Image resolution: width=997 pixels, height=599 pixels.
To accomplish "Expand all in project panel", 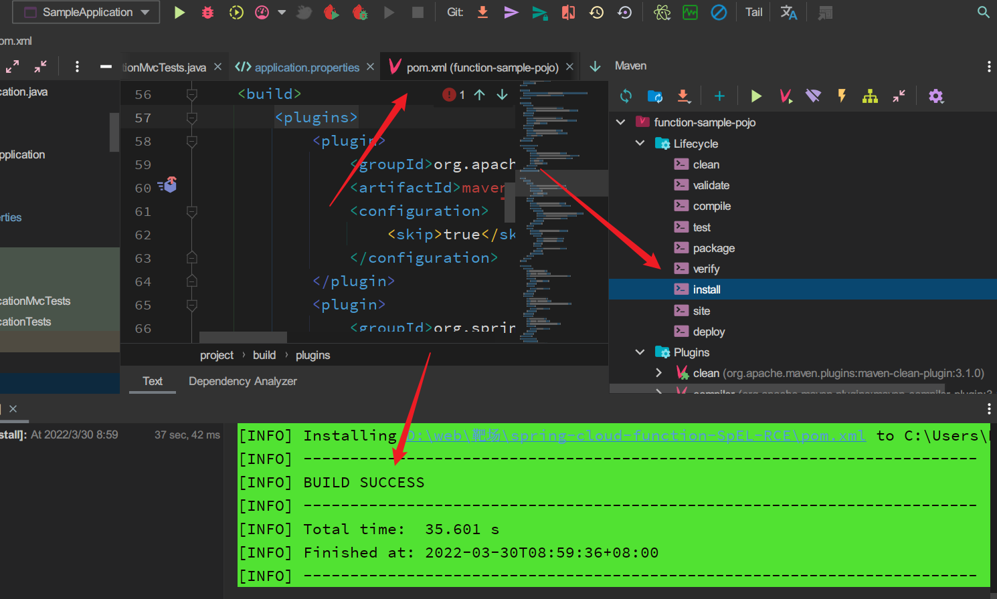I will [12, 66].
